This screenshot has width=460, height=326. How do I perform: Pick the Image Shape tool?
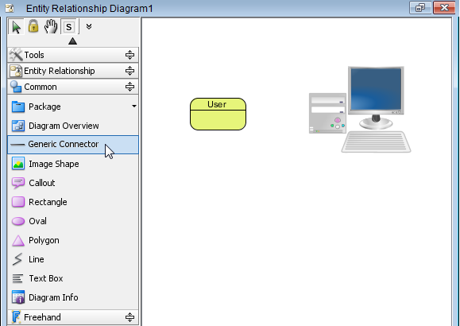73,164
